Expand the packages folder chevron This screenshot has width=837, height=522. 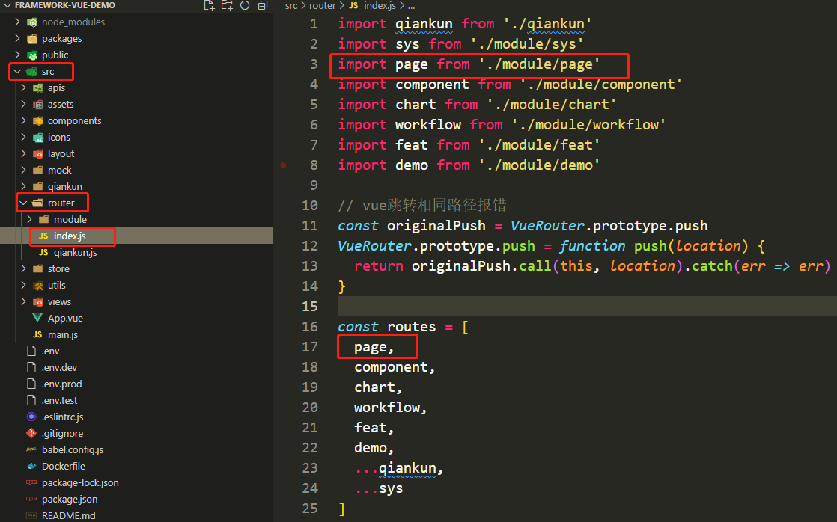click(18, 38)
